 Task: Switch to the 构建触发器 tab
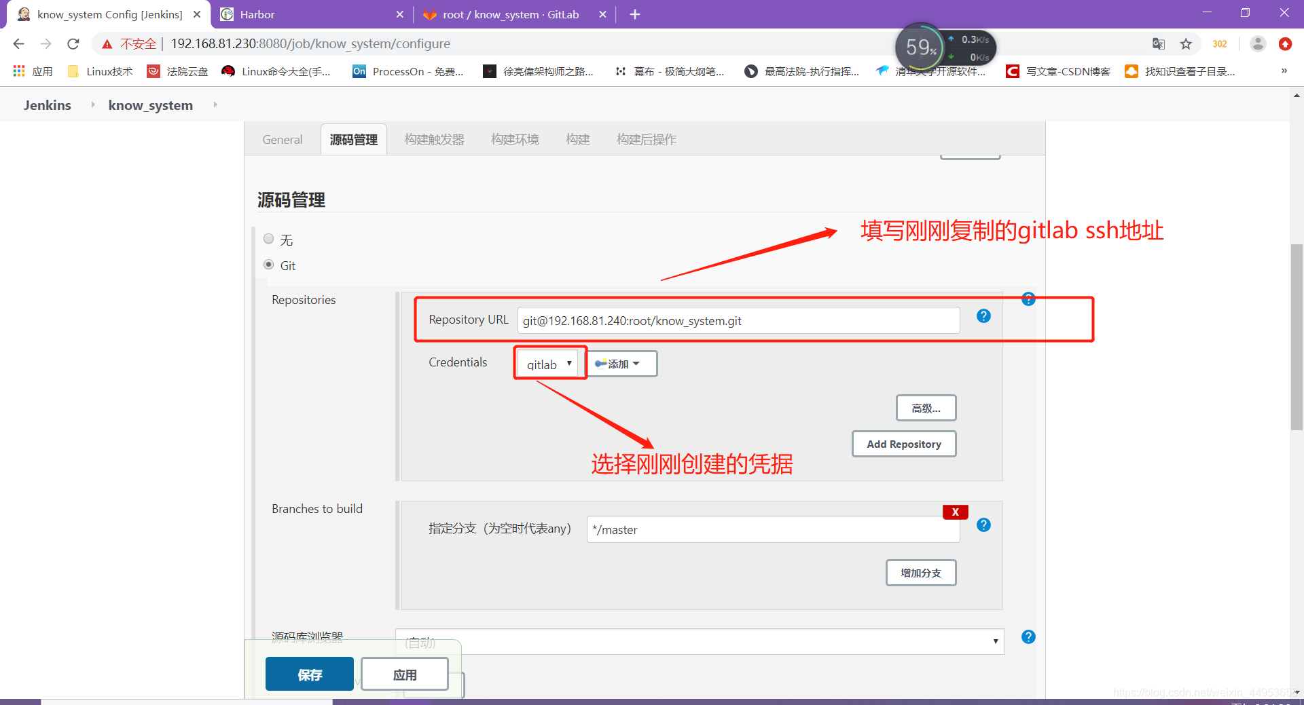(435, 140)
